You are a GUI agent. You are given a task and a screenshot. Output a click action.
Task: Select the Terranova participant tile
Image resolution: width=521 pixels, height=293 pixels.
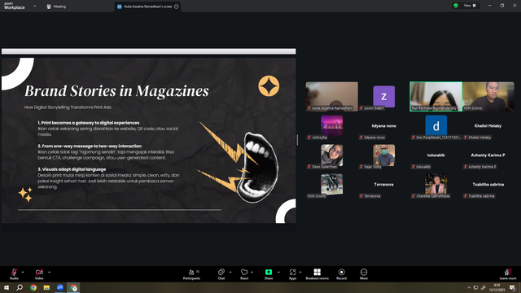(x=383, y=185)
